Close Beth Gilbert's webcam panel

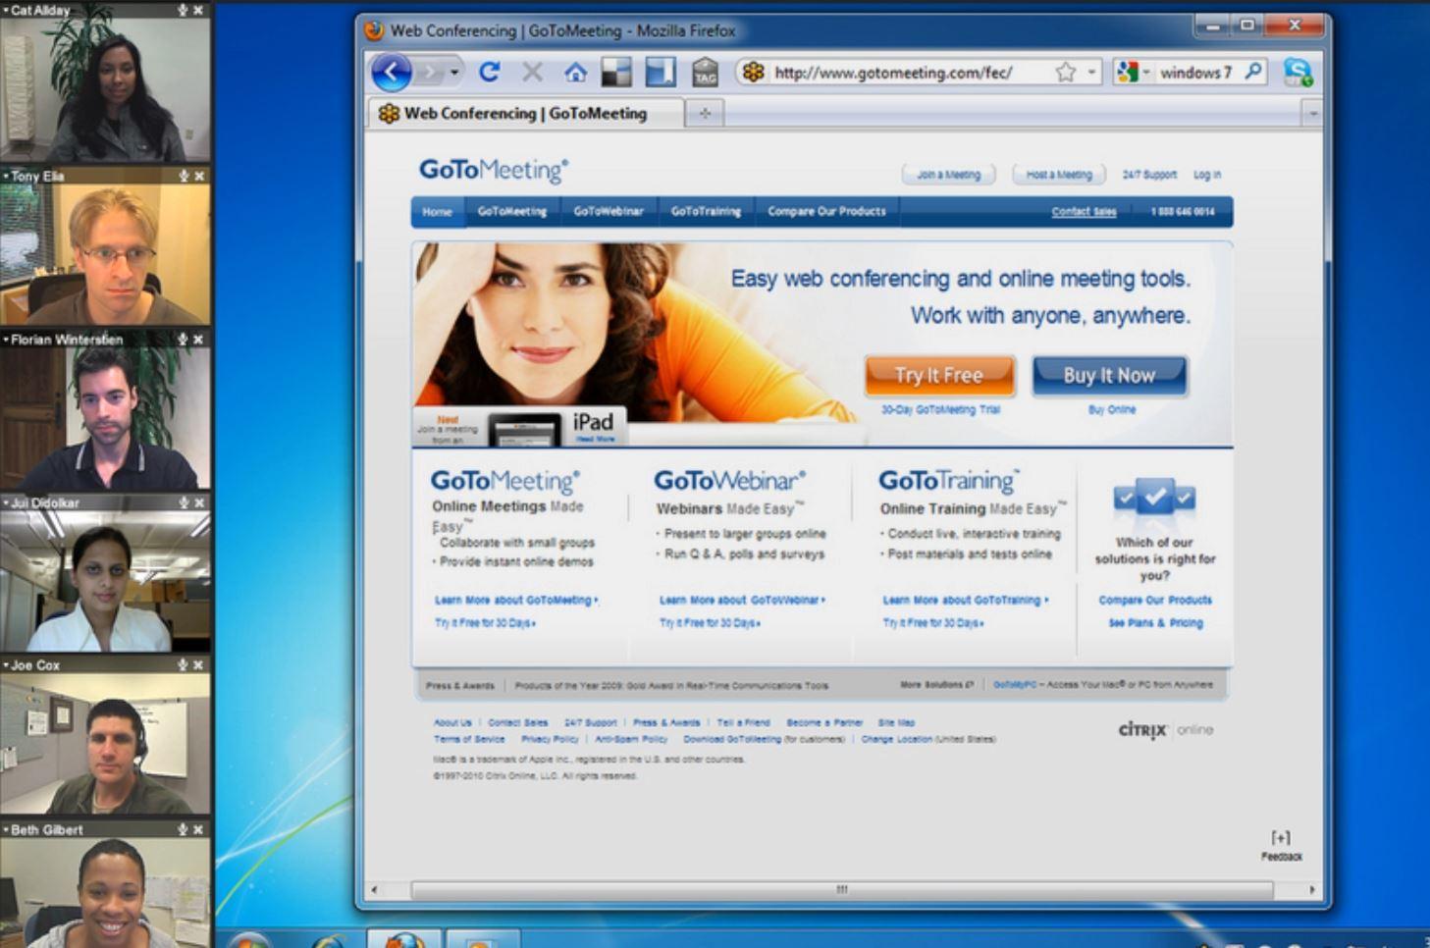pos(199,829)
